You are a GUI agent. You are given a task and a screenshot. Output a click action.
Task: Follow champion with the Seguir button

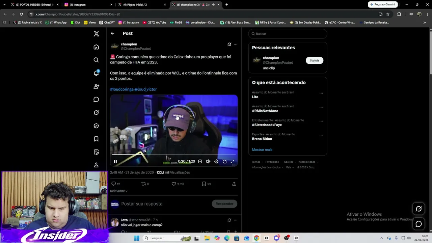point(314,60)
